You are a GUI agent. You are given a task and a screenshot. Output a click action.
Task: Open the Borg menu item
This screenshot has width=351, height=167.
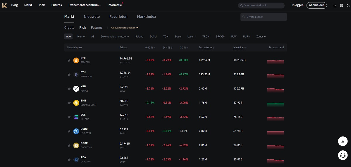coord(14,5)
